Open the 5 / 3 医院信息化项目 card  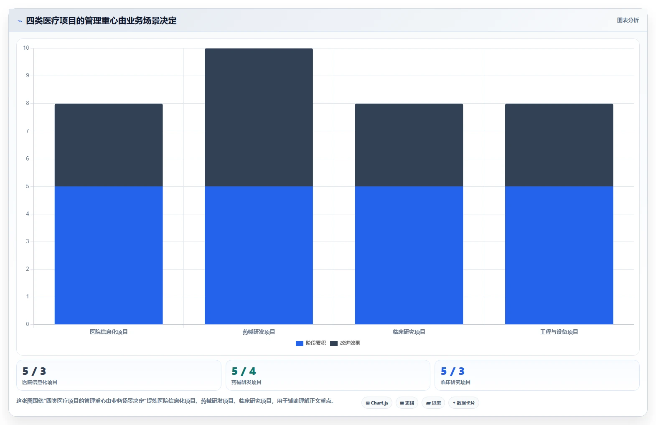click(x=119, y=375)
